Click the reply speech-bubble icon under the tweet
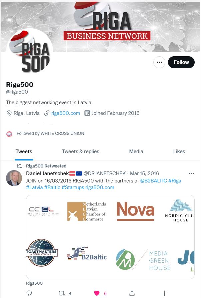 pyautogui.click(x=29, y=293)
